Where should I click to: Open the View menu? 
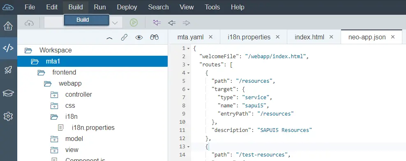187,7
